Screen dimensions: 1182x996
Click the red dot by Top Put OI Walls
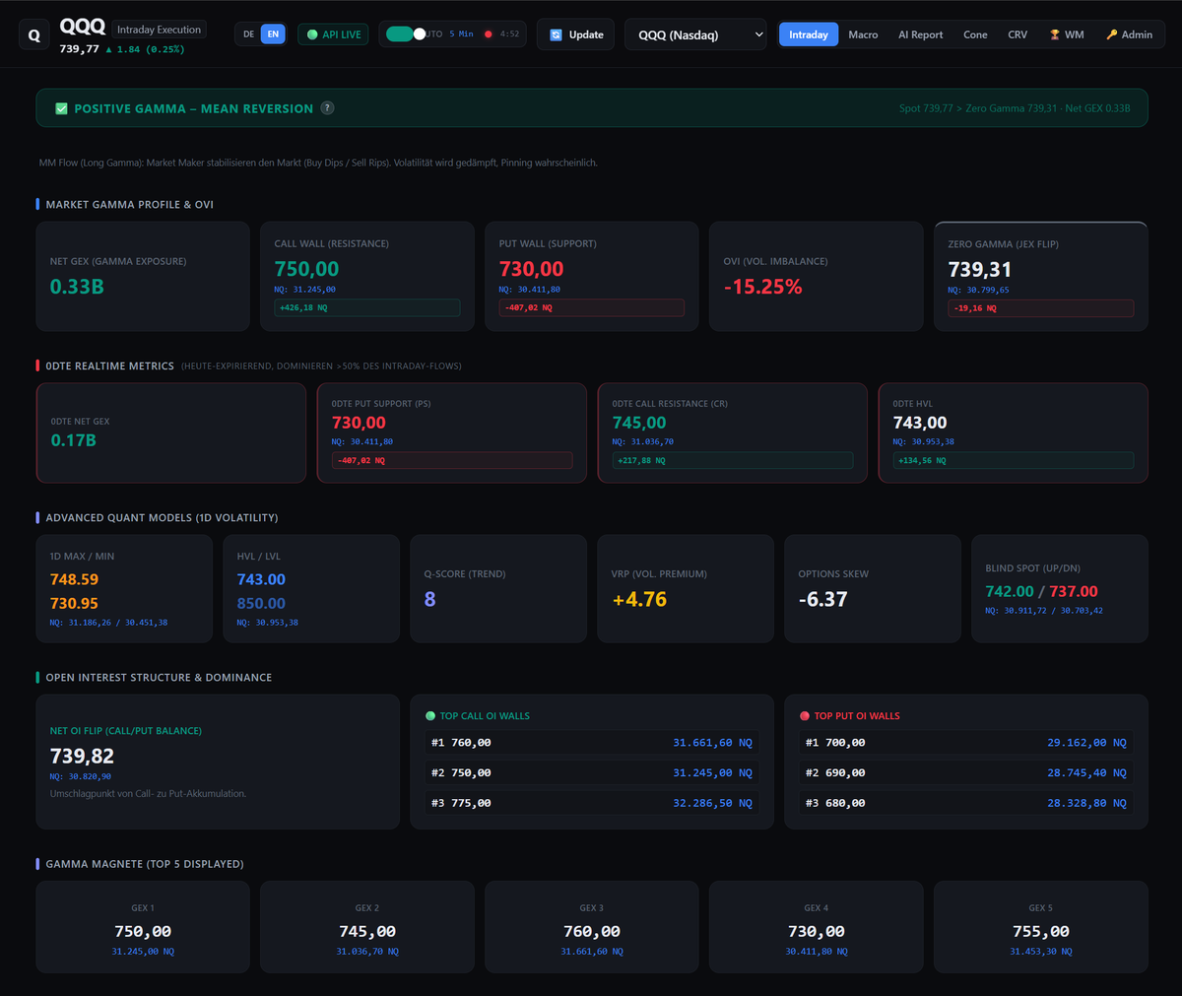pos(805,716)
